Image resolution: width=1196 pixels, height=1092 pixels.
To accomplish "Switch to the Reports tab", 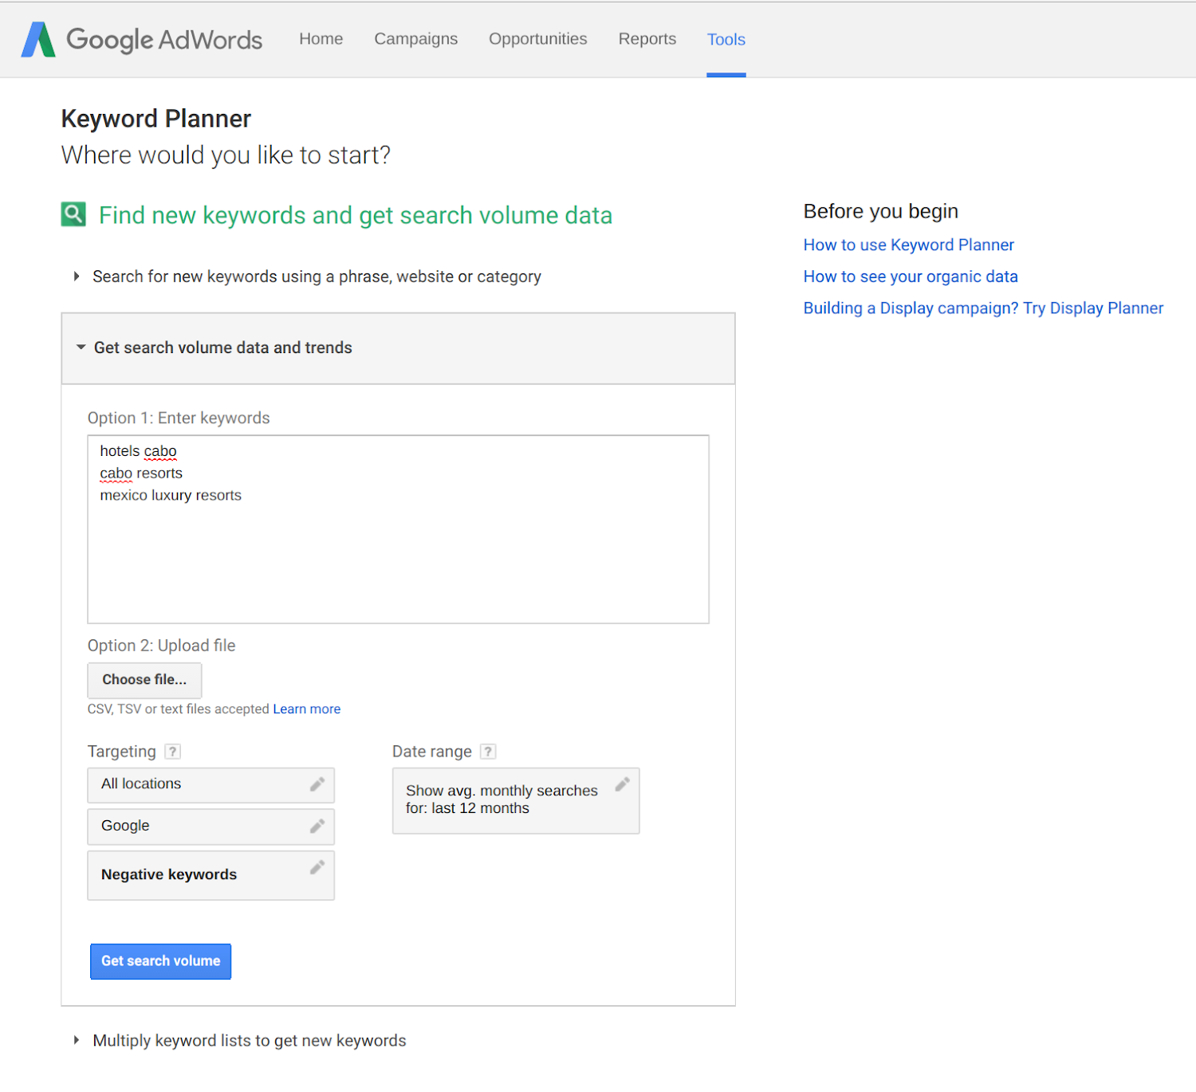I will (647, 39).
